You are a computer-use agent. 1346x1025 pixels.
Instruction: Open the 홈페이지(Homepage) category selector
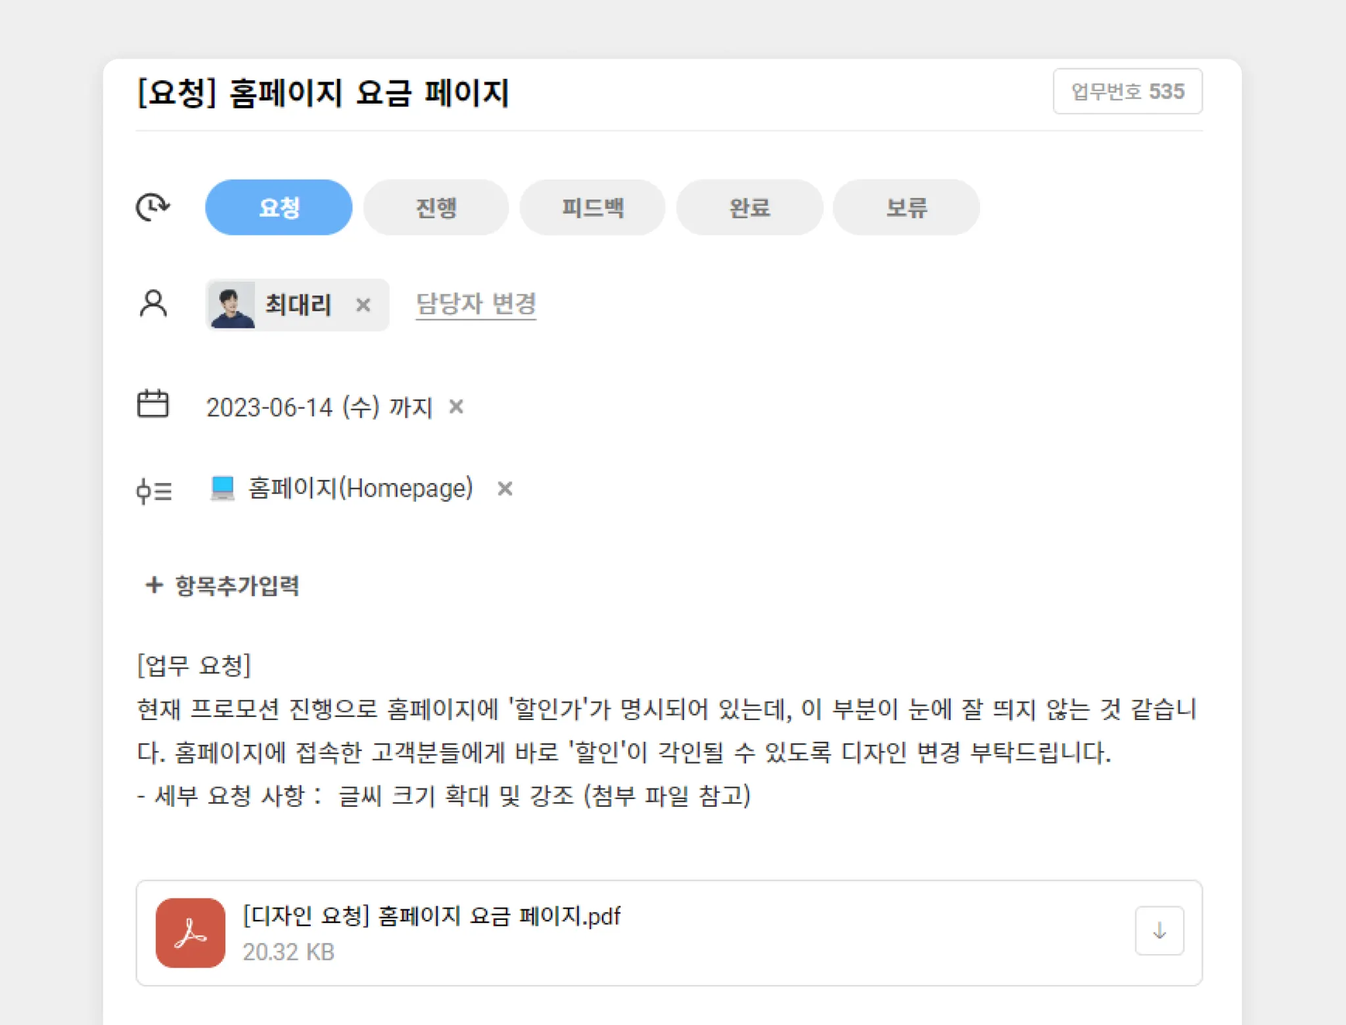click(360, 488)
